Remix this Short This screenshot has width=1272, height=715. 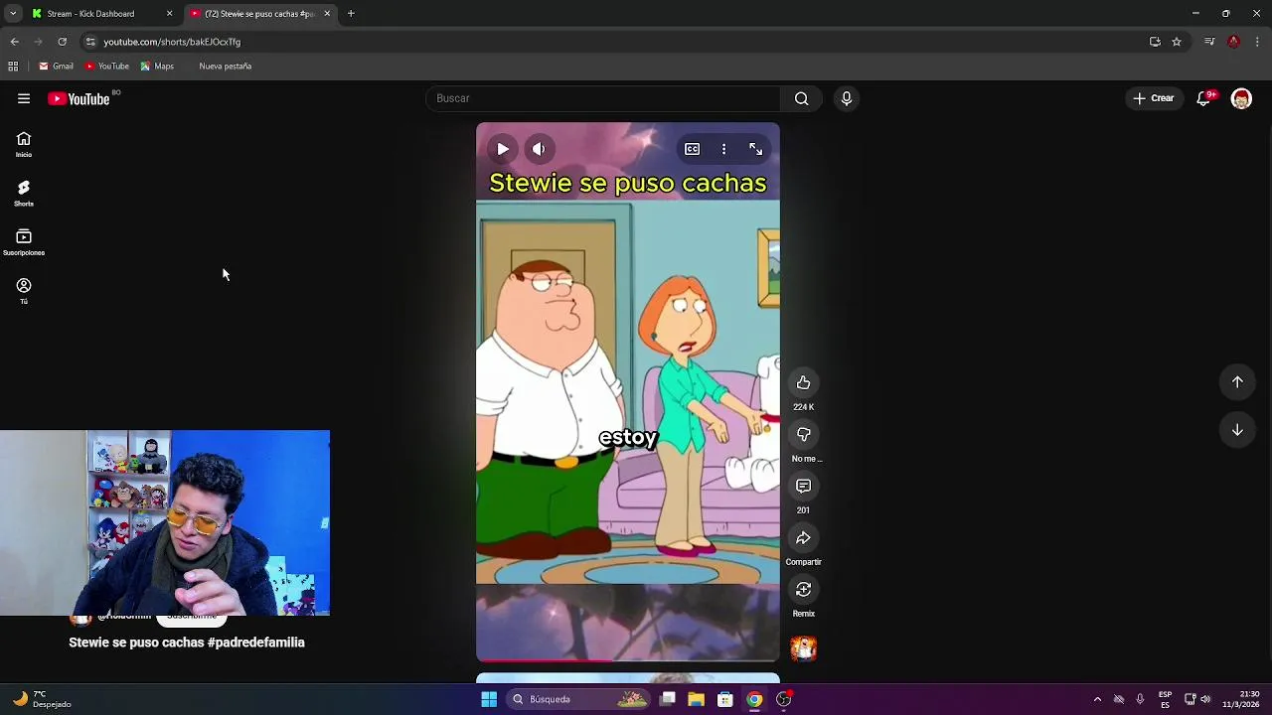[803, 590]
